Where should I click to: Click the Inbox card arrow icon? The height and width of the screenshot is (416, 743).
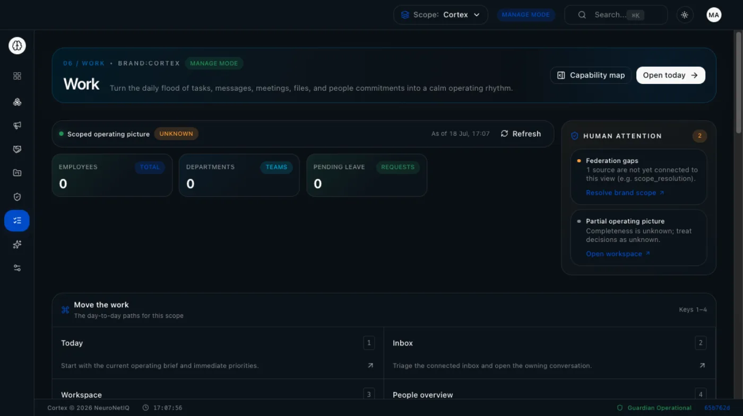702,366
